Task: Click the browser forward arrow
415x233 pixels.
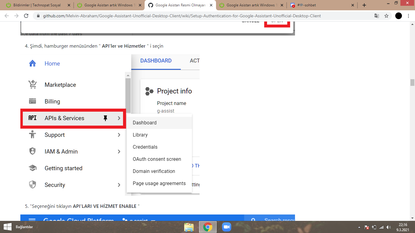Action: point(16,16)
